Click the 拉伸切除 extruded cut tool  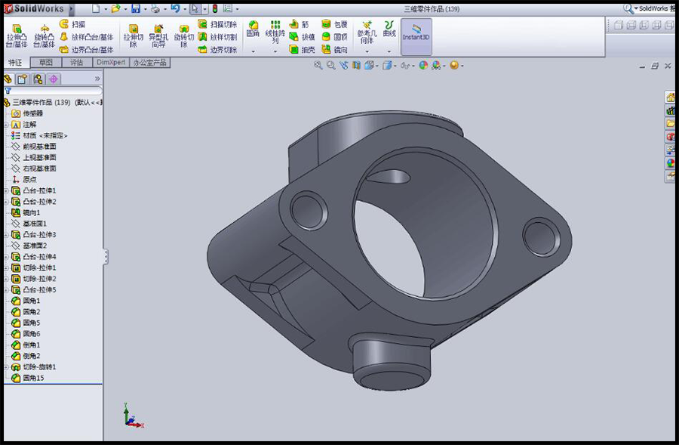134,36
